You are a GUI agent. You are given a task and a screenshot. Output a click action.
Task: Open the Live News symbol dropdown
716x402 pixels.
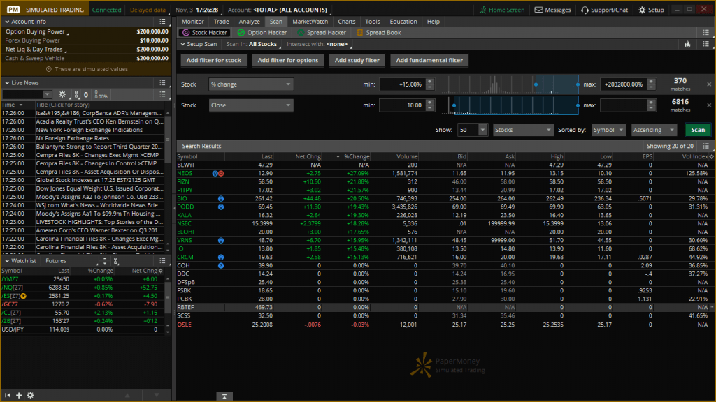click(x=47, y=94)
